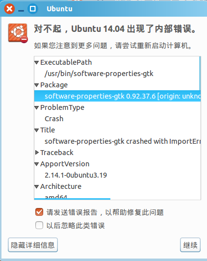Uncheck the send error report checkbox
The width and height of the screenshot is (207, 261).
pos(39,212)
